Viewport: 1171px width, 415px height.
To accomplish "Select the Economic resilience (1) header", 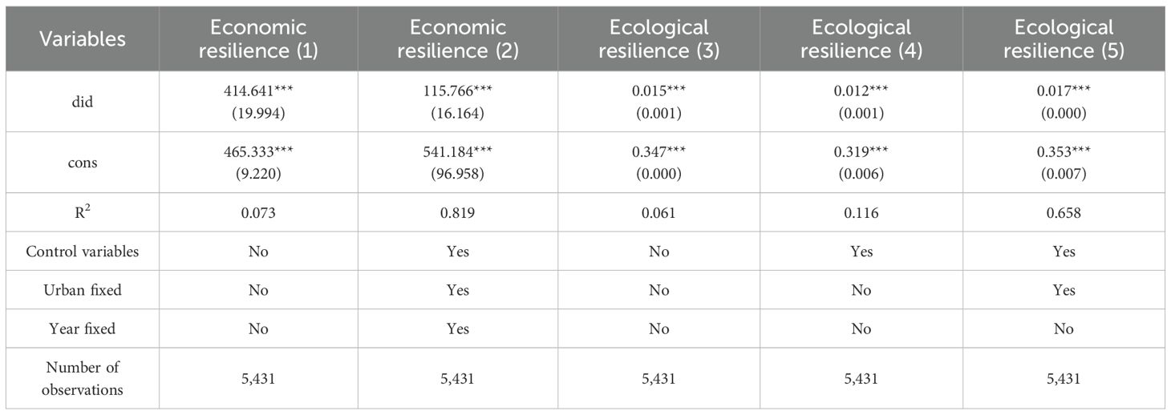I will click(258, 39).
